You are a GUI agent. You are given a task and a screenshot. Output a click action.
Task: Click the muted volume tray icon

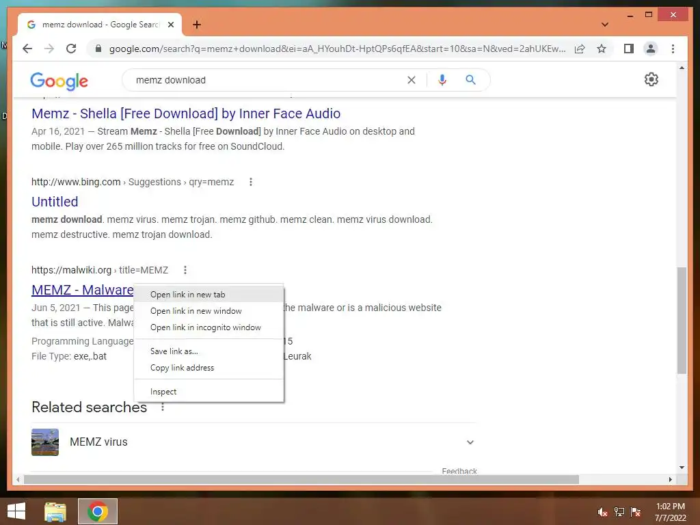pyautogui.click(x=602, y=512)
